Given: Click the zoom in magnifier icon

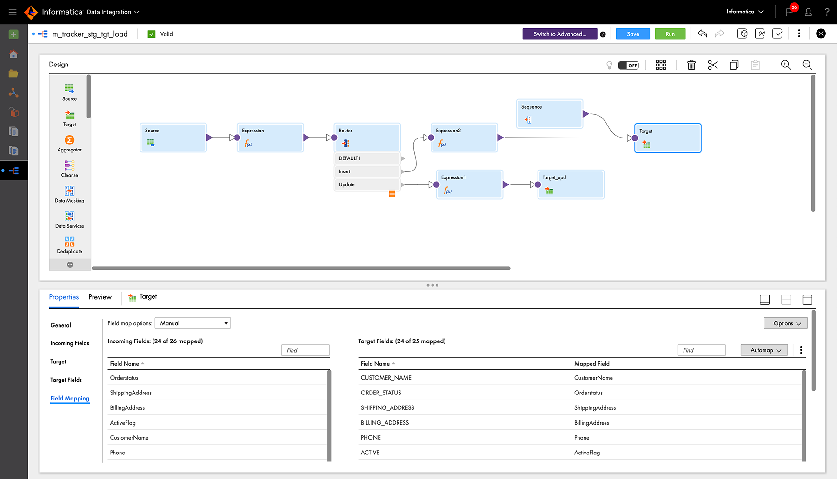Looking at the screenshot, I should [x=786, y=65].
